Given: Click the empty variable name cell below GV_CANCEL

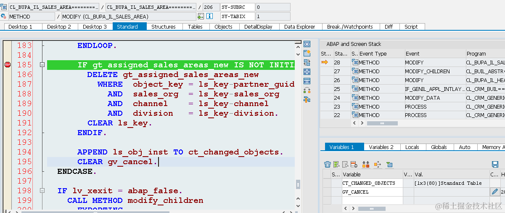Looking at the screenshot, I should [x=372, y=200].
